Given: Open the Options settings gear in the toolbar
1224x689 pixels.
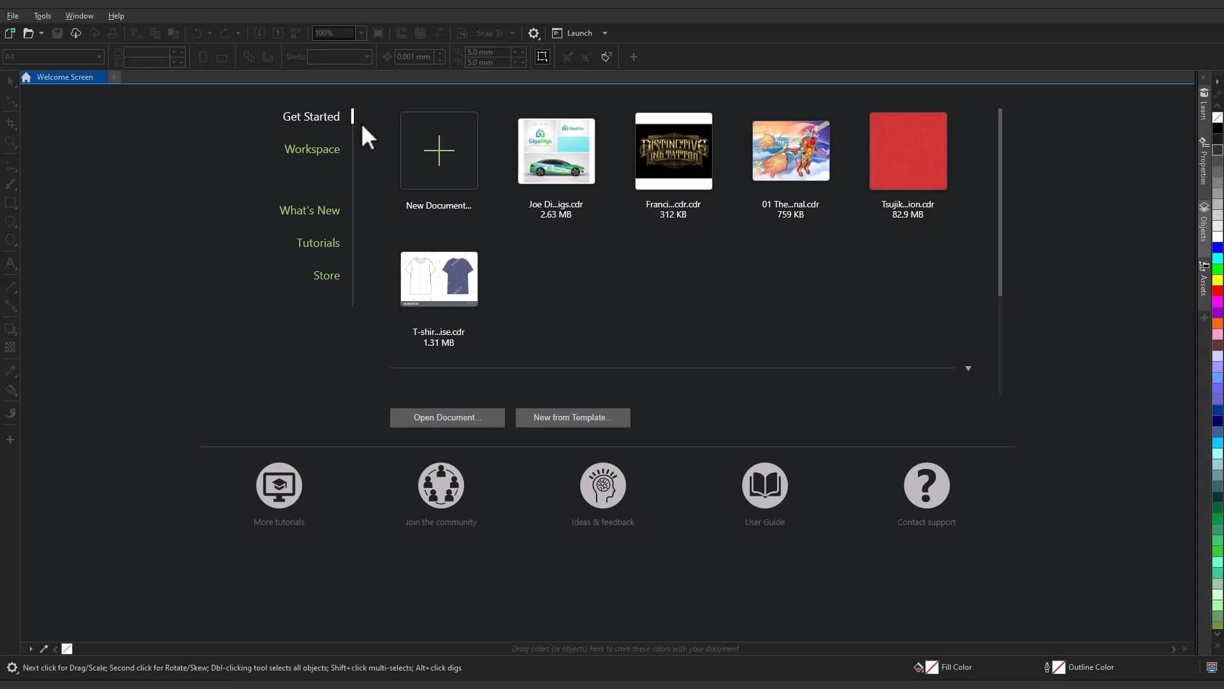Looking at the screenshot, I should tap(534, 33).
